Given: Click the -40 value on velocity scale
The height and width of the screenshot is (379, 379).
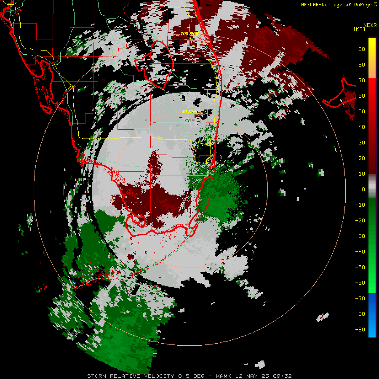Looking at the screenshot, I should point(360,252).
